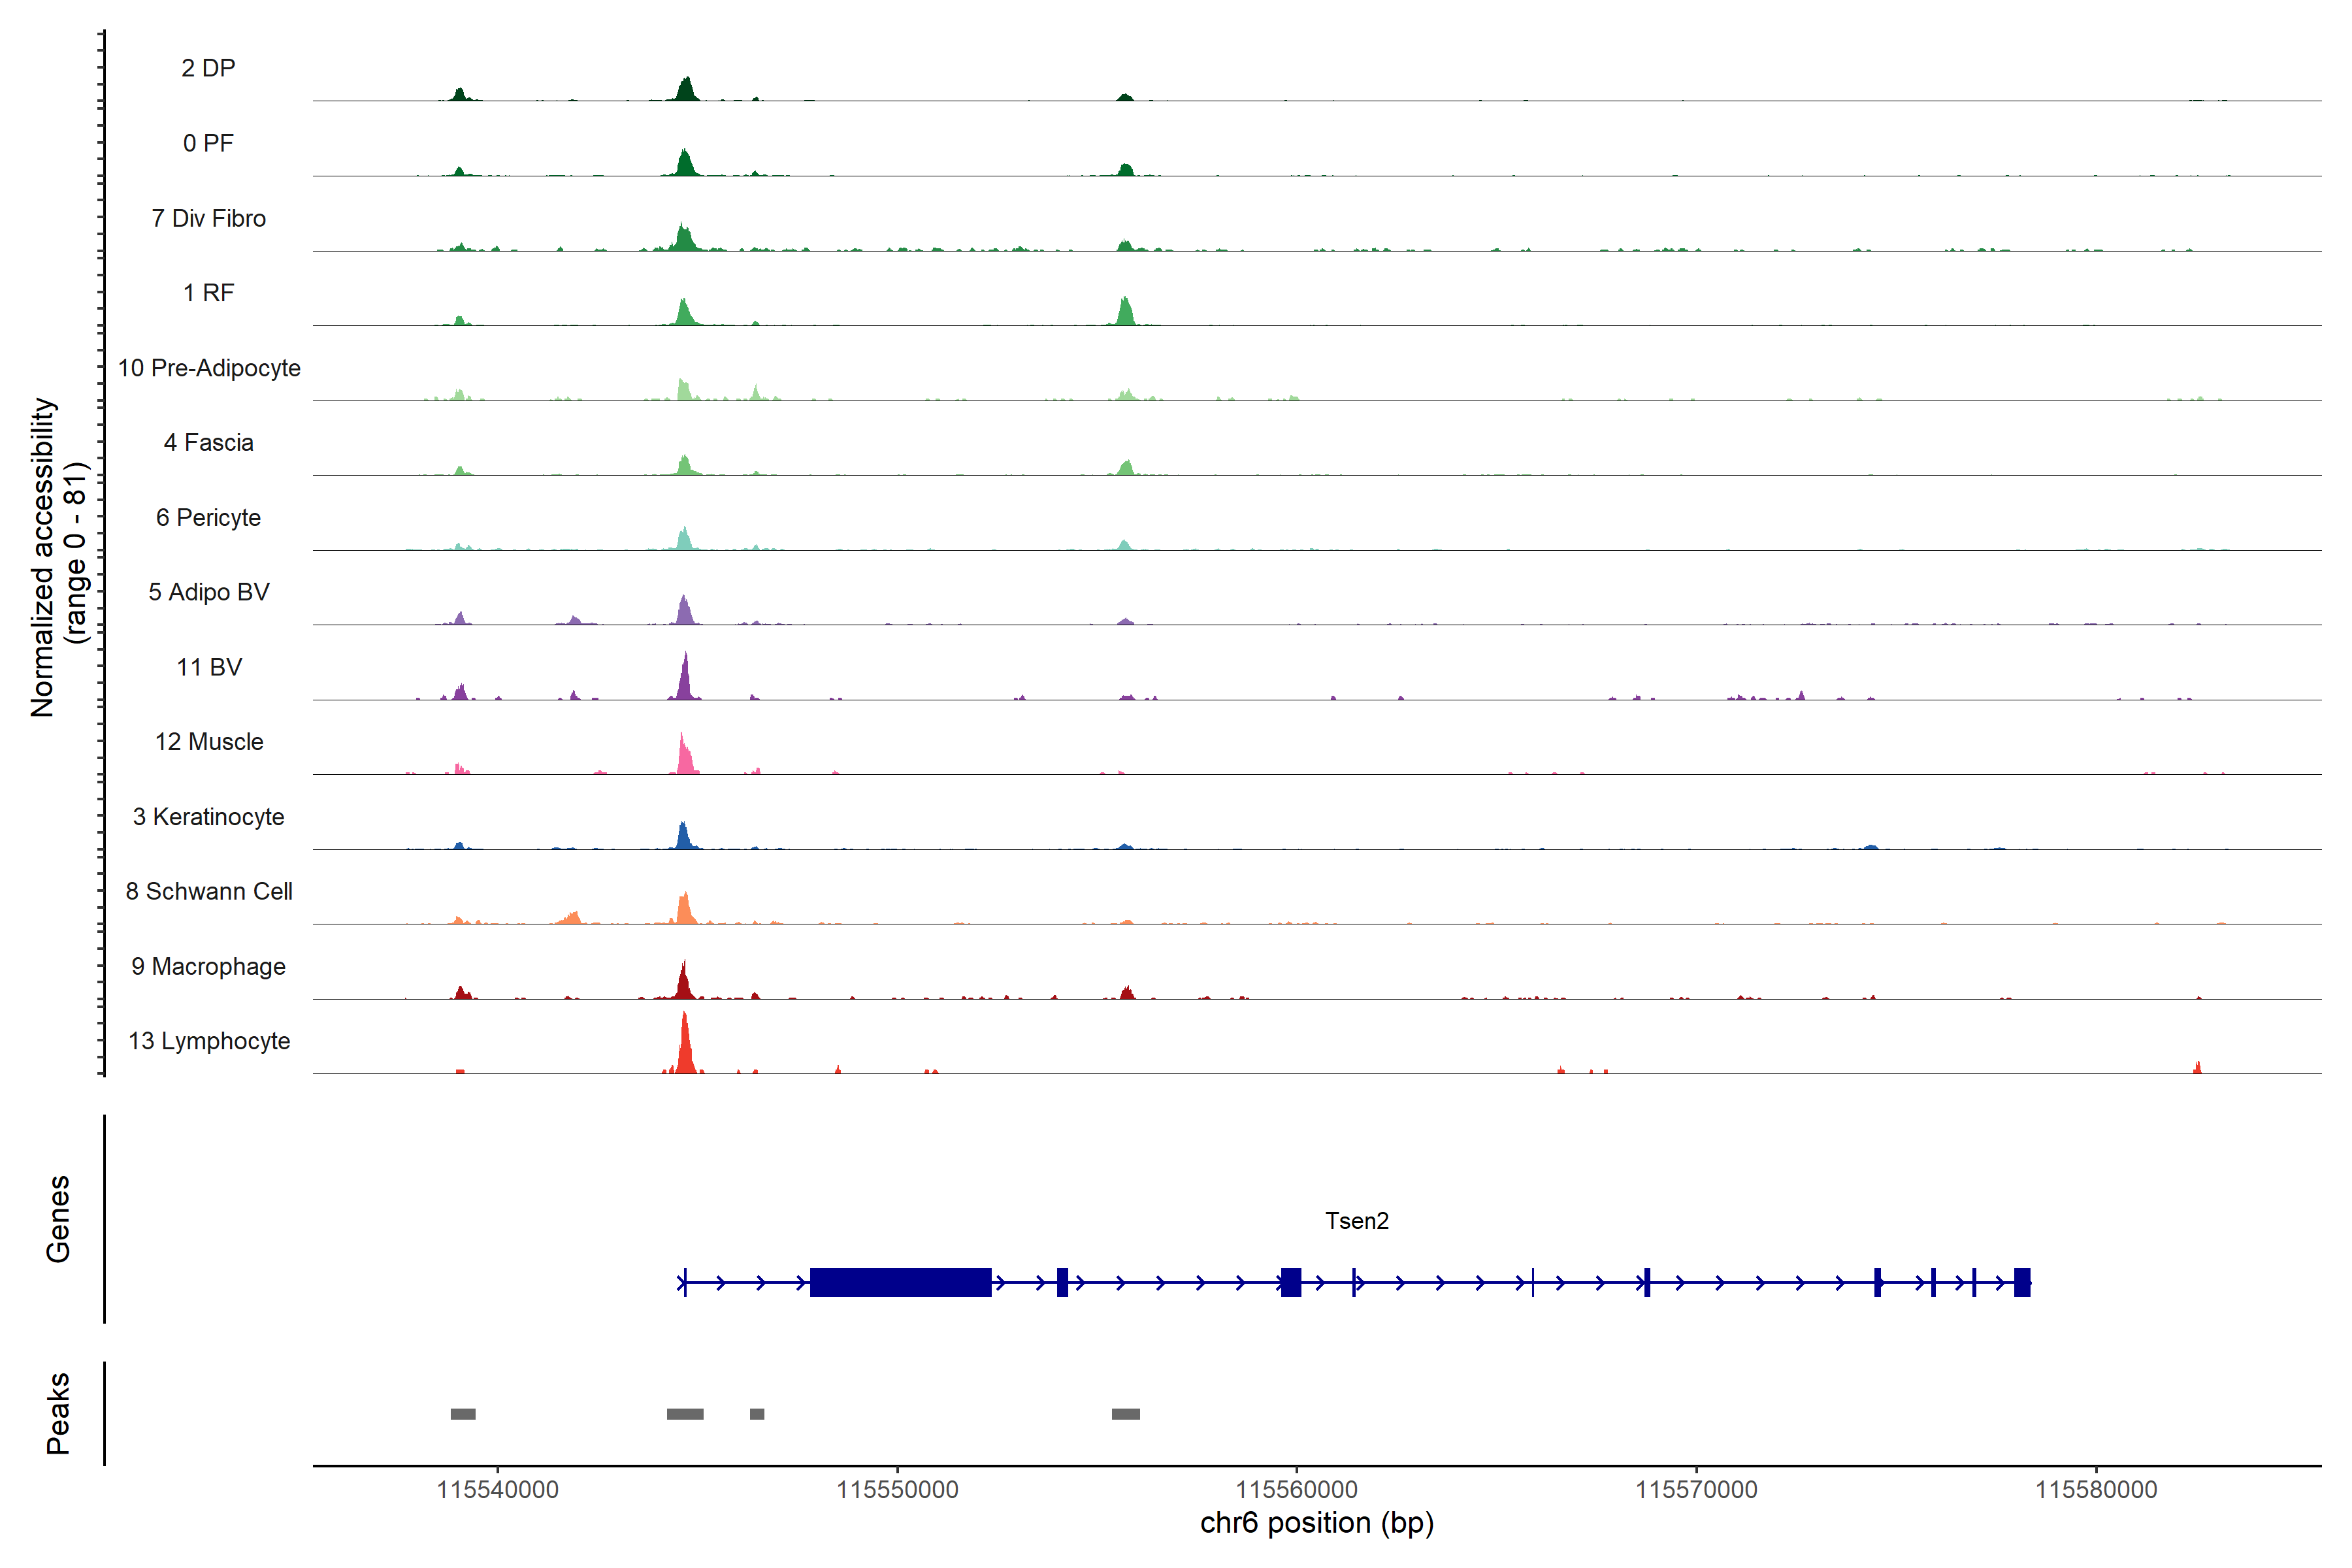Viewport: 2352px width, 1568px height.
Task: Click the leftmost gray peak bar
Action: [x=463, y=1414]
